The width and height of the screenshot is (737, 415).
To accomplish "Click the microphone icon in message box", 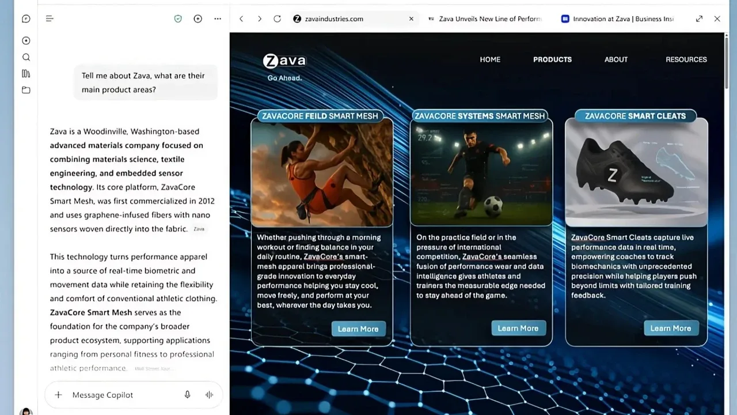I will [x=188, y=395].
